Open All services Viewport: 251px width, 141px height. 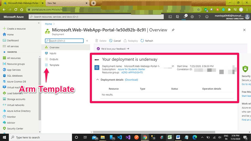(11, 46)
